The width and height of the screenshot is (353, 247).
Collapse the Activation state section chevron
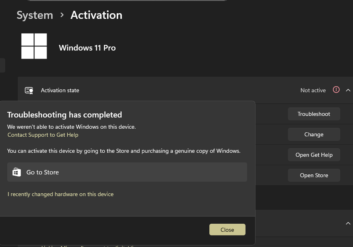[348, 90]
